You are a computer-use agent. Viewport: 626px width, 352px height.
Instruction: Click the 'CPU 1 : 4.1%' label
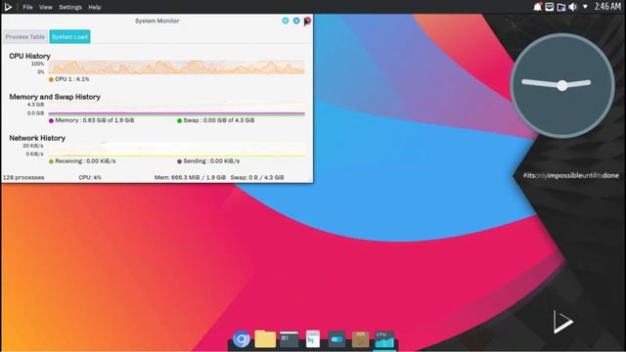coord(72,79)
